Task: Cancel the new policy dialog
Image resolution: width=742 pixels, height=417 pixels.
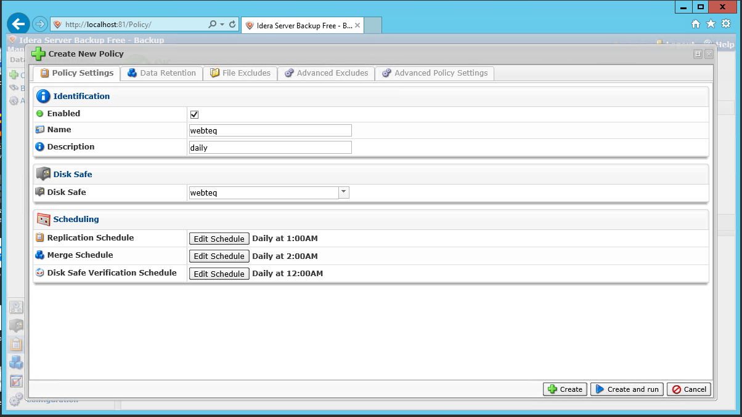Action: (689, 389)
